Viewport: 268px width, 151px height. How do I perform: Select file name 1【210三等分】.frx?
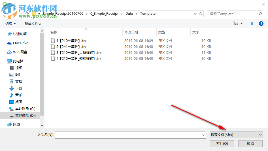[71, 41]
